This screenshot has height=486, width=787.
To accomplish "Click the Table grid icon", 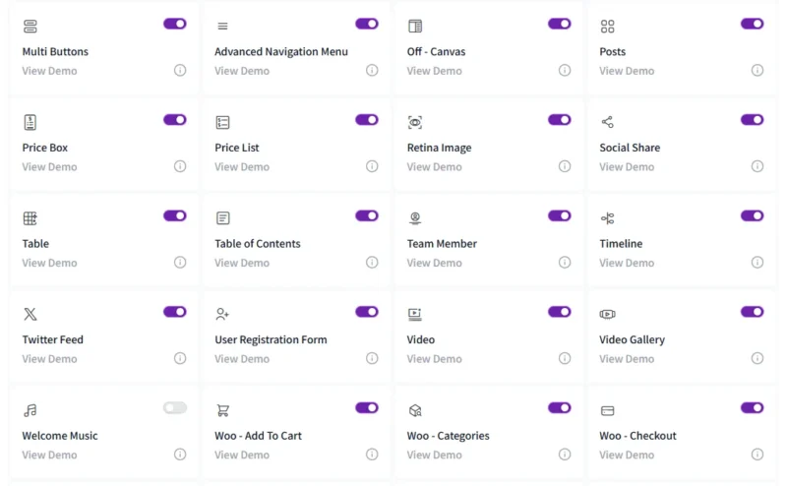I will 30,218.
